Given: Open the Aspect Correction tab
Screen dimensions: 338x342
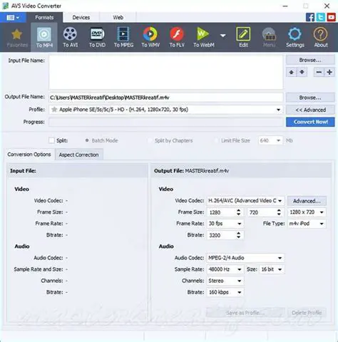Looking at the screenshot, I should tap(78, 155).
